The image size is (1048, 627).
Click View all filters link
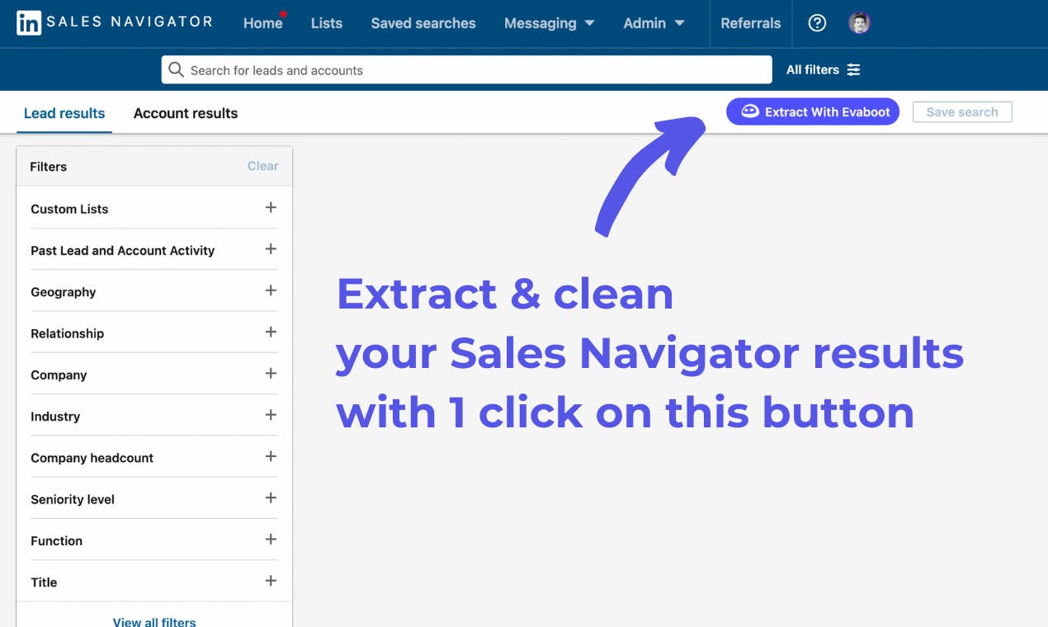(x=154, y=621)
